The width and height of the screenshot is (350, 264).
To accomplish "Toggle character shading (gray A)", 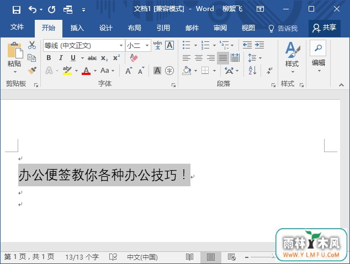I will (x=157, y=71).
